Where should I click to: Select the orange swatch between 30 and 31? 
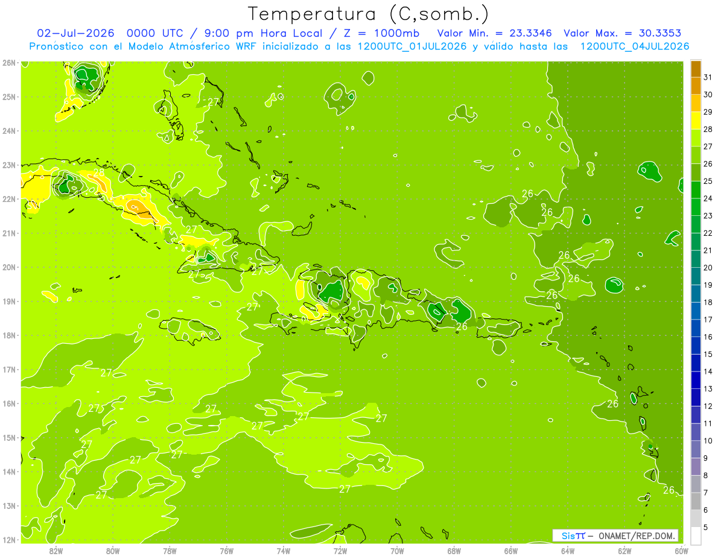click(696, 85)
